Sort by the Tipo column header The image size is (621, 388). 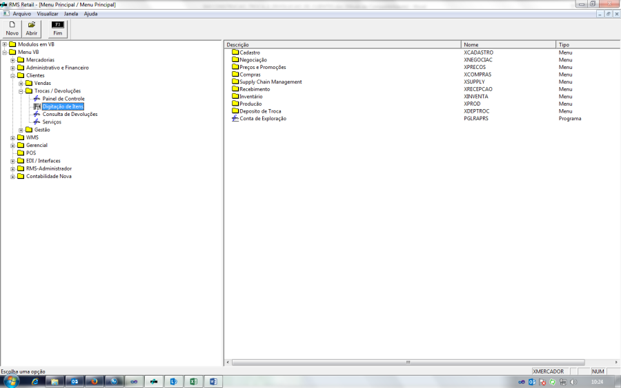coord(588,45)
